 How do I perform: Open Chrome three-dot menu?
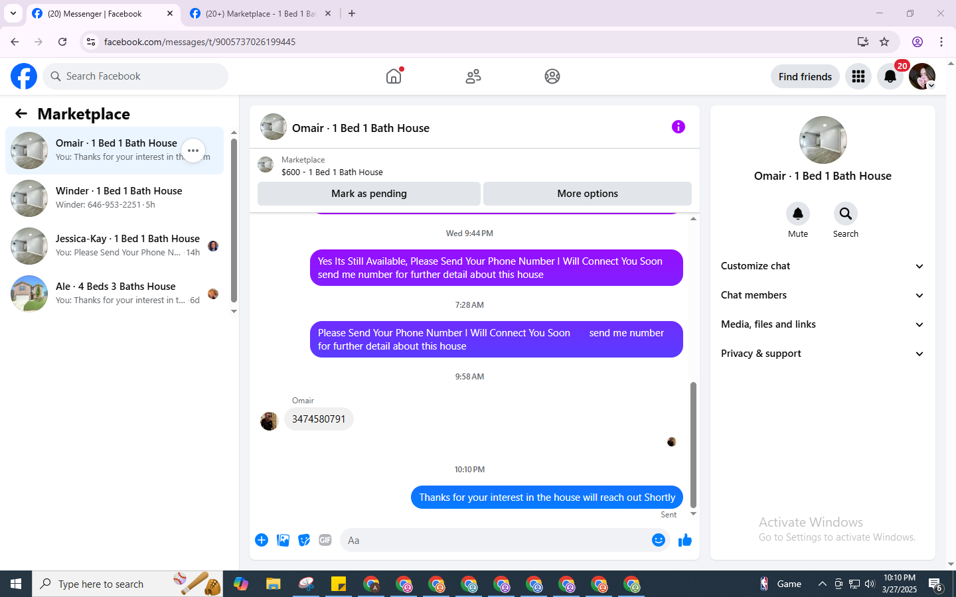(941, 42)
